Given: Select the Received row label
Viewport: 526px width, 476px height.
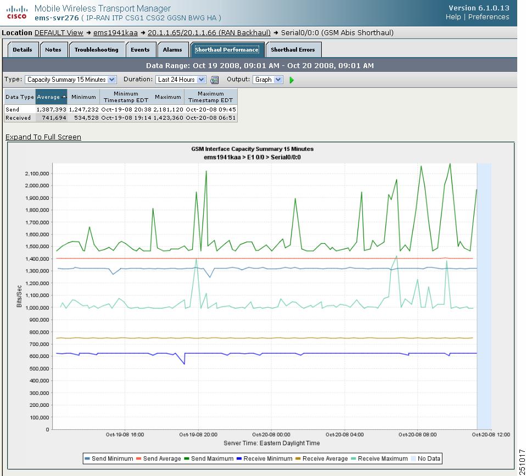Looking at the screenshot, I should pos(18,117).
